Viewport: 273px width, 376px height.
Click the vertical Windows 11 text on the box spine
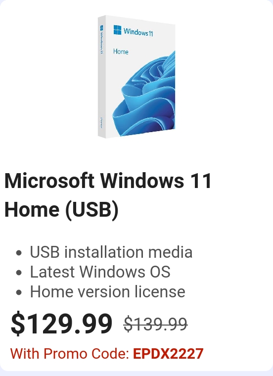(x=101, y=43)
